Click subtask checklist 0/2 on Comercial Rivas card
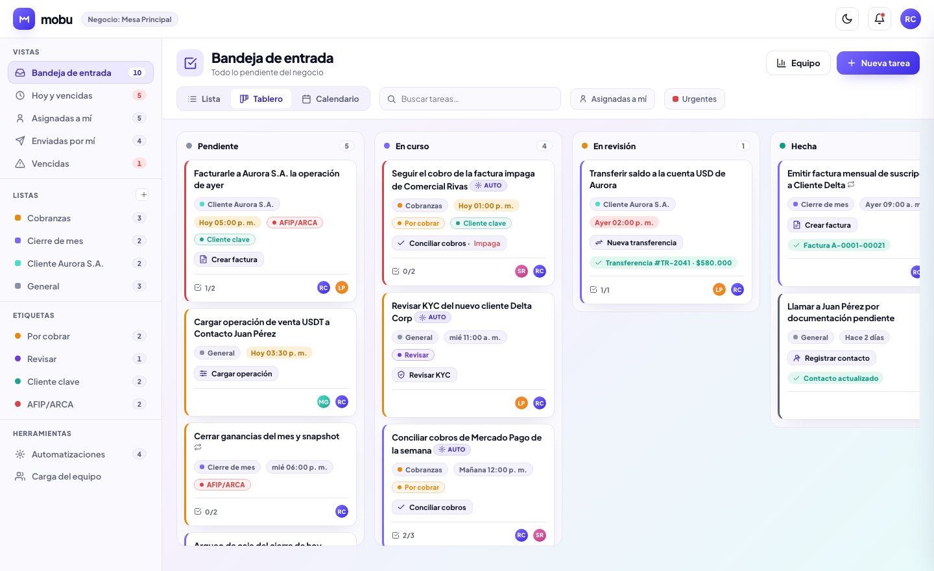 click(x=403, y=271)
